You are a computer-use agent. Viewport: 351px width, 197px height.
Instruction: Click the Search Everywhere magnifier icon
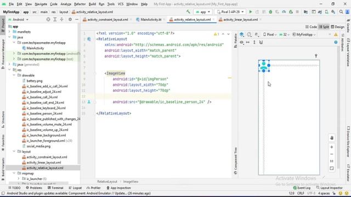point(341,12)
